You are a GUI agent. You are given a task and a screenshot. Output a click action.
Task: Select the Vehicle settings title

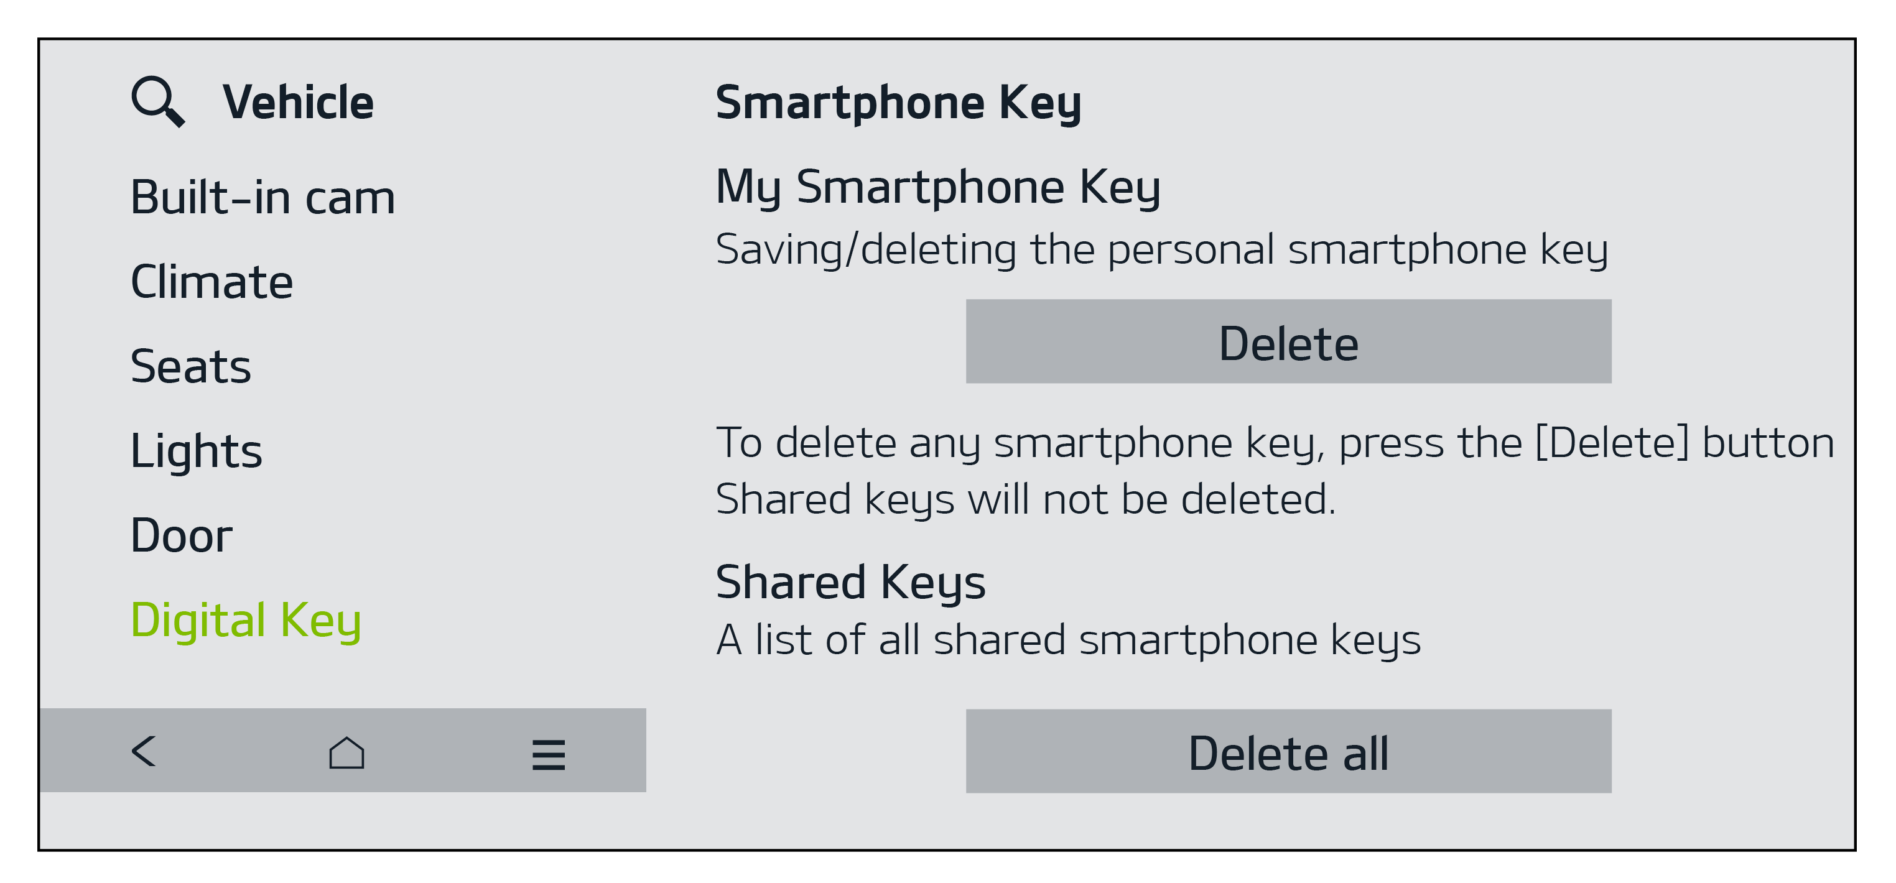[x=298, y=101]
